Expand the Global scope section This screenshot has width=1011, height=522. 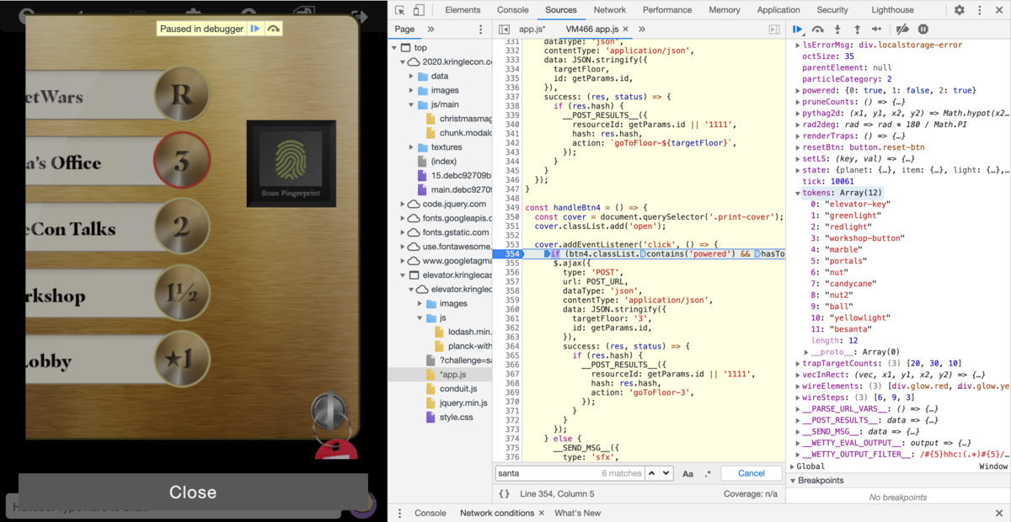(793, 466)
